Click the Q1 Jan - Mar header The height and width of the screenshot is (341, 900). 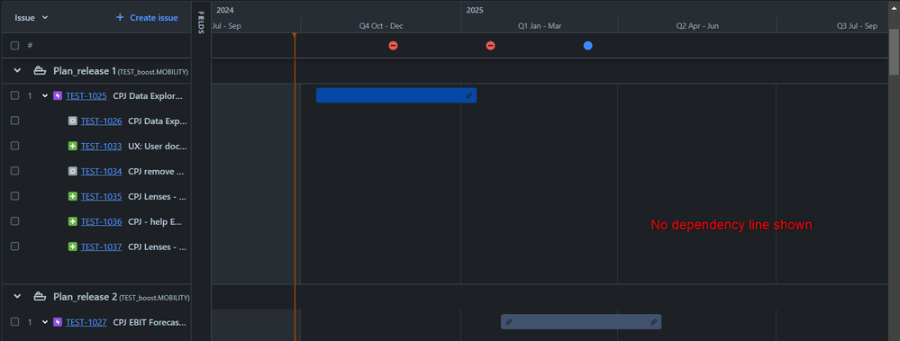pyautogui.click(x=540, y=26)
